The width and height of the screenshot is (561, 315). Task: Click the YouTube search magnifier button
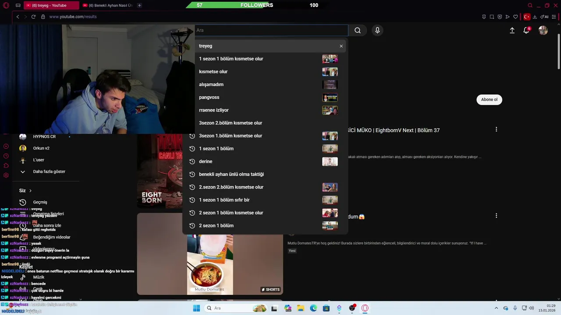[358, 30]
